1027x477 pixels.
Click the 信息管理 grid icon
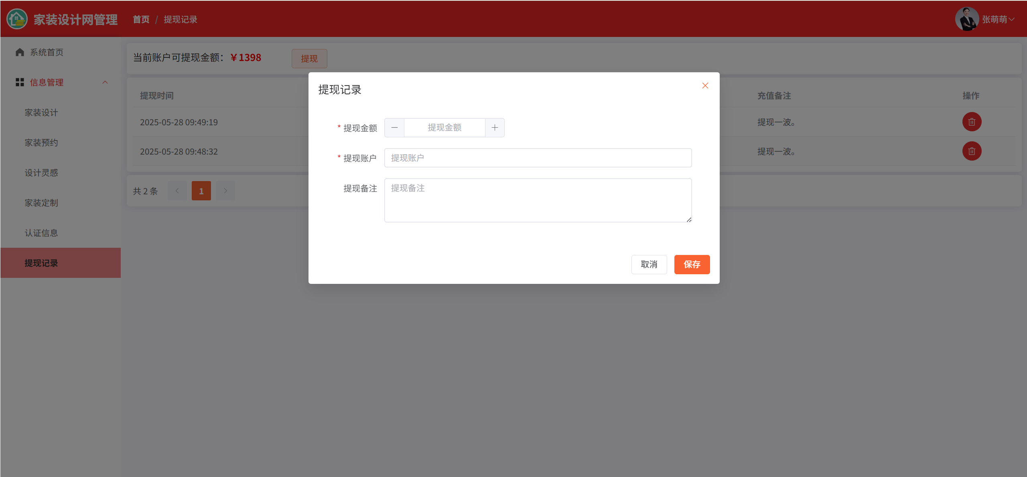click(20, 82)
